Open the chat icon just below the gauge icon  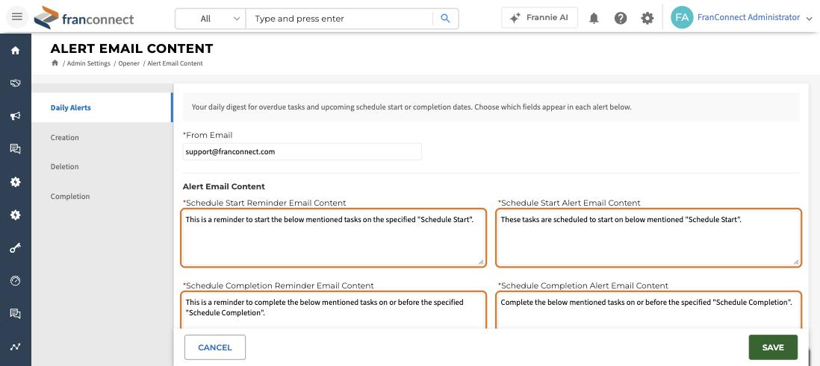[15, 313]
